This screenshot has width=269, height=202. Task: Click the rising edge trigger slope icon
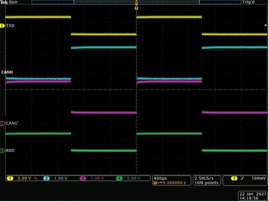coord(242,179)
